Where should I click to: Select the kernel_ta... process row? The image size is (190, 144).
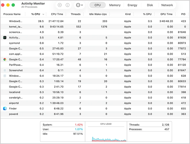click(95, 27)
